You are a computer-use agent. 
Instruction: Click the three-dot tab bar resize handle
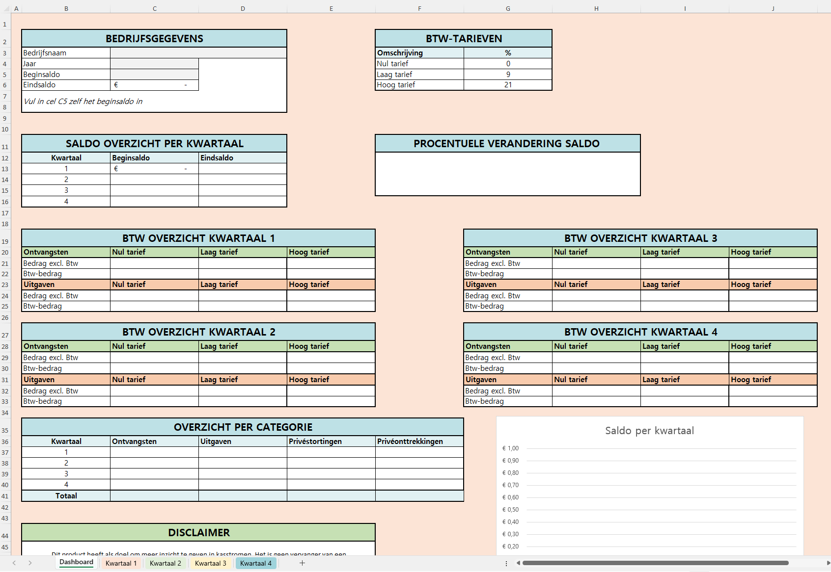[506, 563]
